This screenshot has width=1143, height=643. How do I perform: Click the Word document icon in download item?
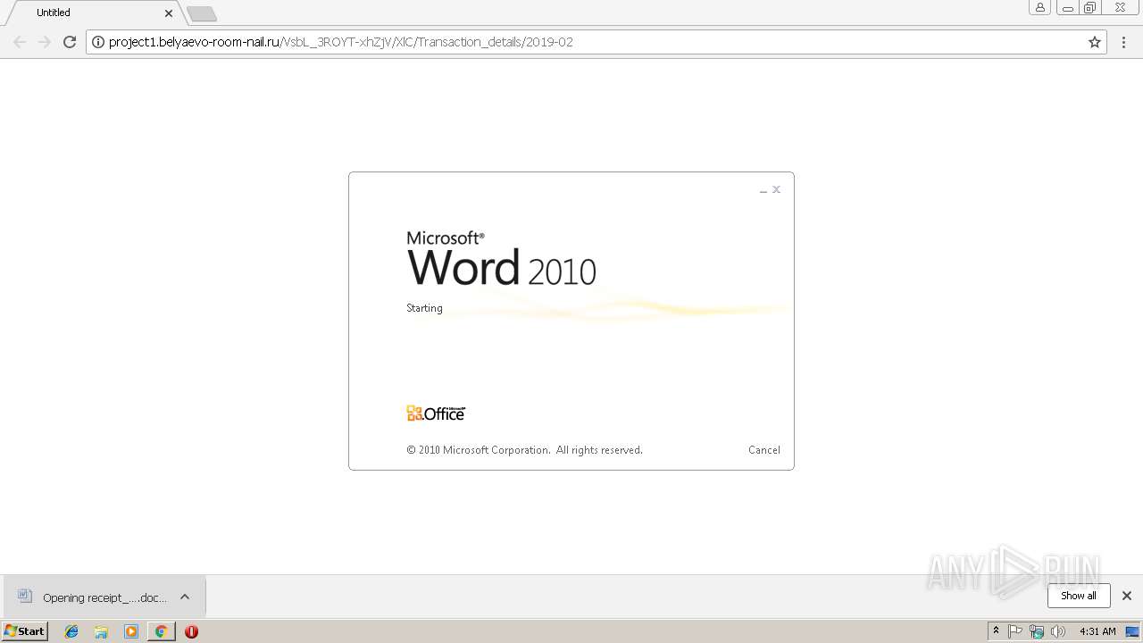25,597
